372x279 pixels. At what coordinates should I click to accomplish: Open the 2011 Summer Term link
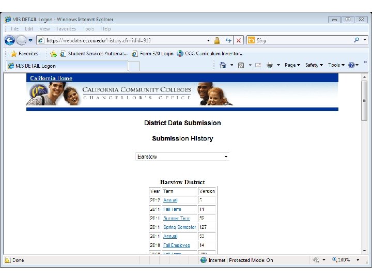(177, 218)
